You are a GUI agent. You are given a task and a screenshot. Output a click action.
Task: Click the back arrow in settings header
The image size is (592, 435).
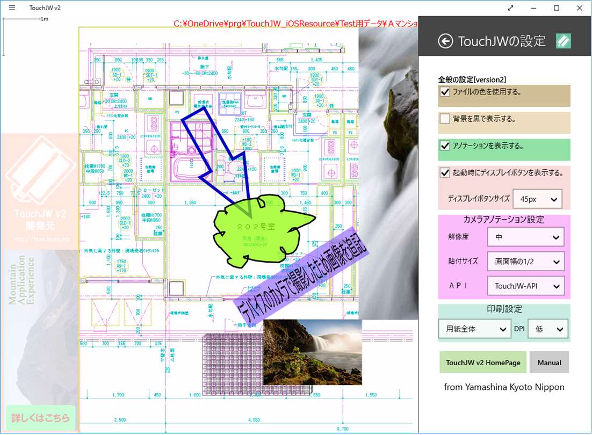[x=445, y=41]
